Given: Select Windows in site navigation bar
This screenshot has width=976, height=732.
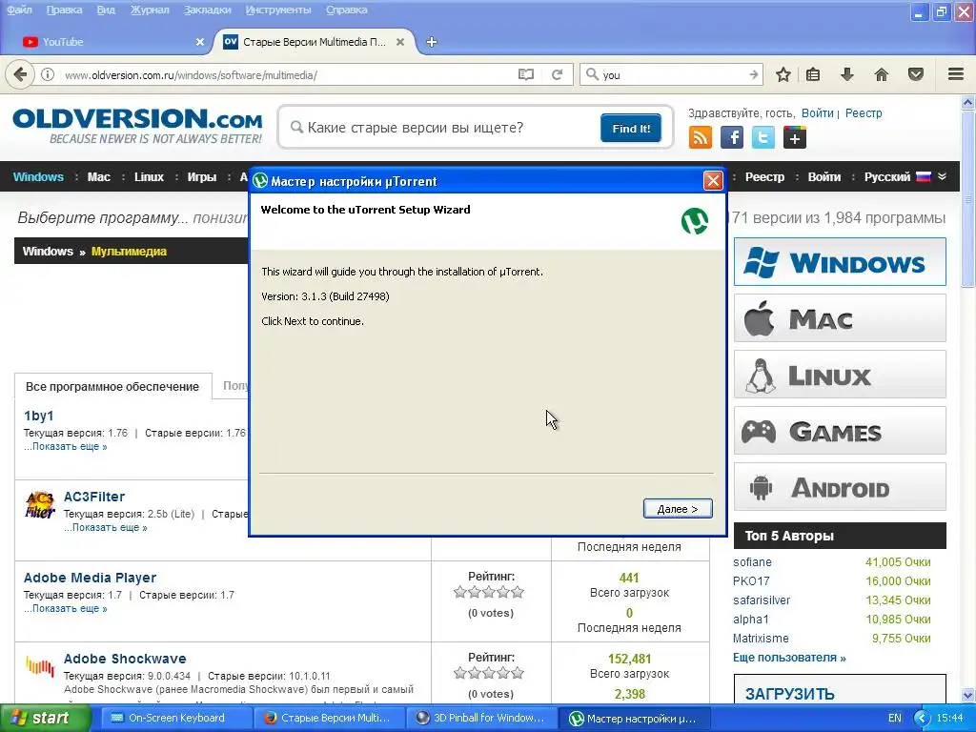Looking at the screenshot, I should [38, 176].
